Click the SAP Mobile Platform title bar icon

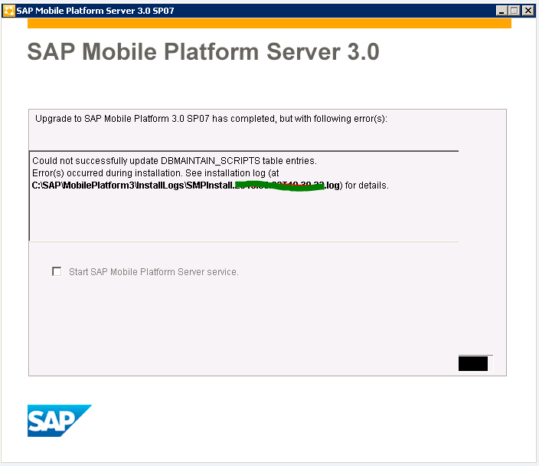8,11
